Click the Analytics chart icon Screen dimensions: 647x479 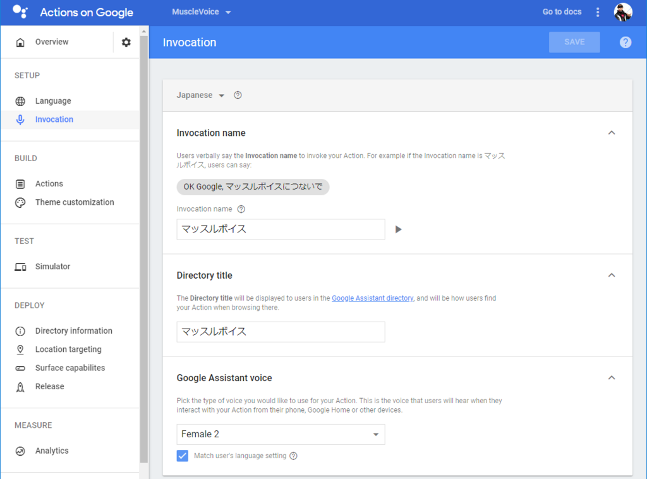coord(20,451)
